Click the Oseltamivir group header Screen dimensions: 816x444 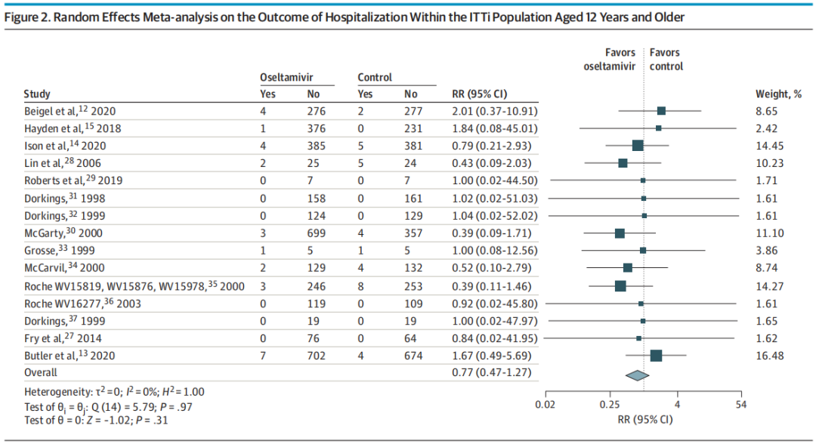click(286, 77)
